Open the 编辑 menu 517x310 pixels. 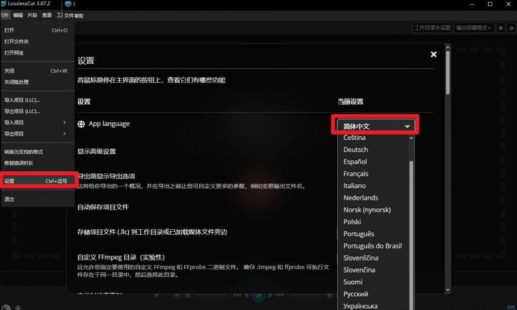18,15
